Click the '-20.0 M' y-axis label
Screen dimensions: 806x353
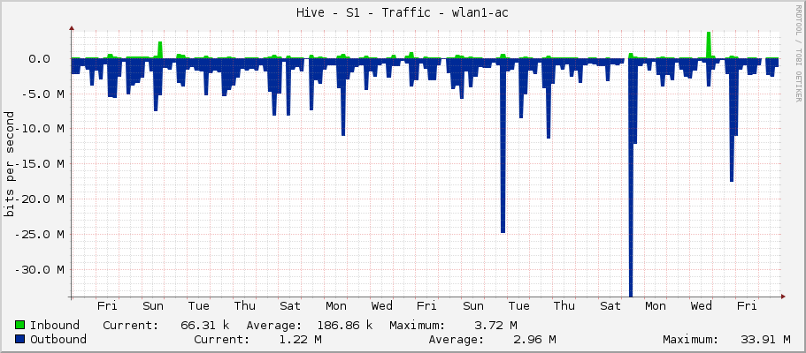39,199
